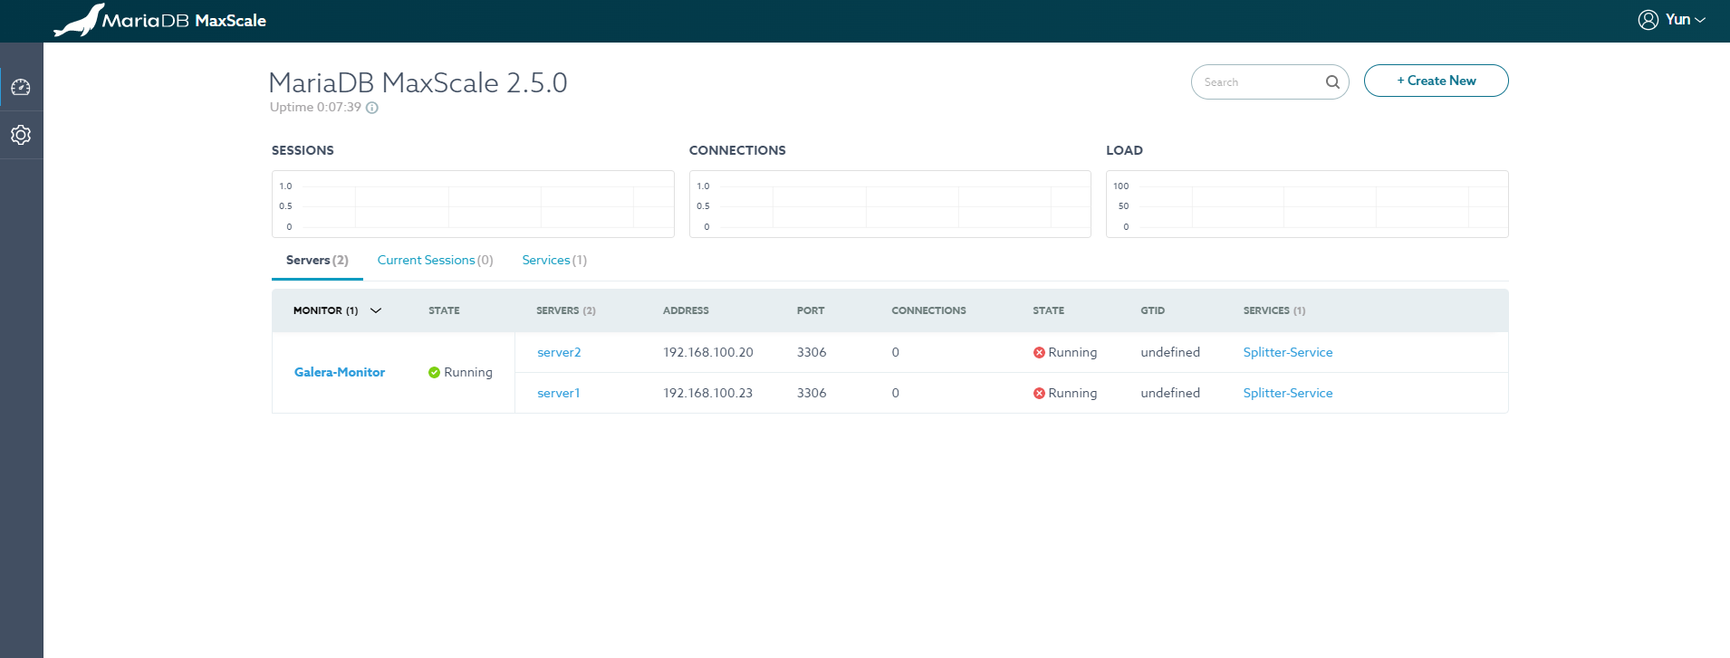This screenshot has width=1730, height=658.
Task: Open Splitter-Service link in server2 row
Action: [x=1288, y=352]
